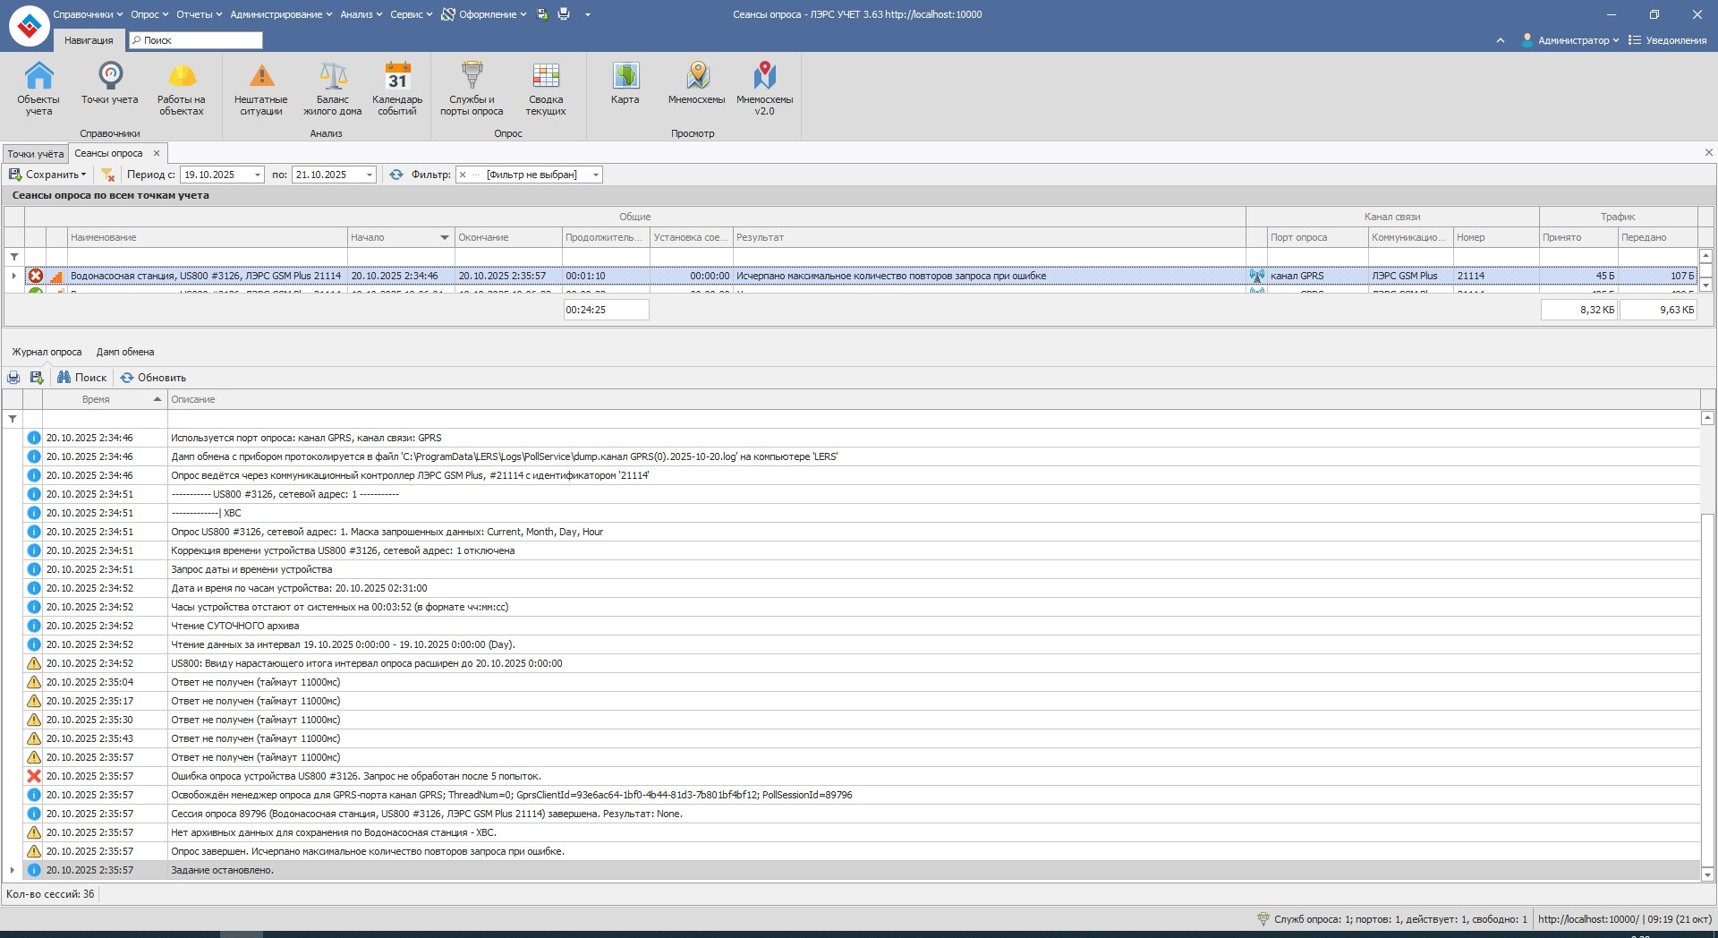Open Нештатные ситуации warning icon
1718x938 pixels.
click(x=261, y=88)
